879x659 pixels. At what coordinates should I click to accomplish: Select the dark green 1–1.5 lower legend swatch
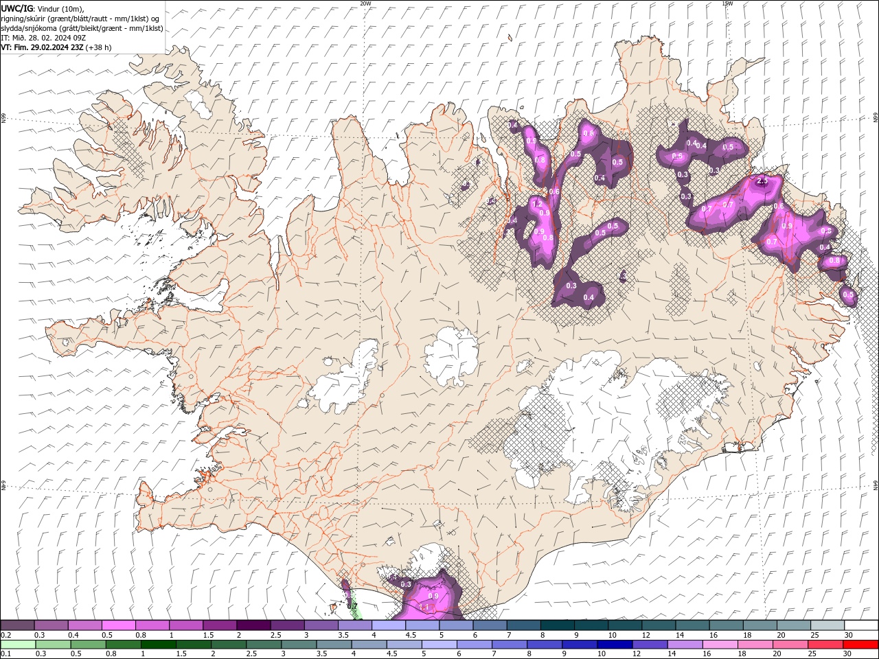tap(158, 645)
